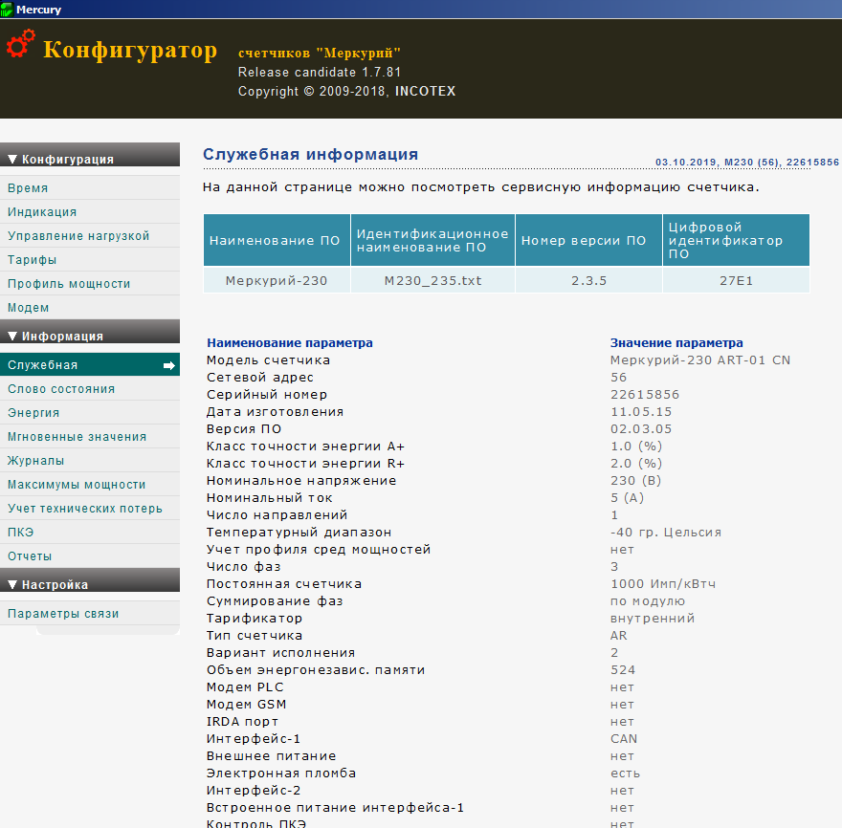Select the 230 (В) voltage value
The image size is (842, 828).
click(635, 481)
